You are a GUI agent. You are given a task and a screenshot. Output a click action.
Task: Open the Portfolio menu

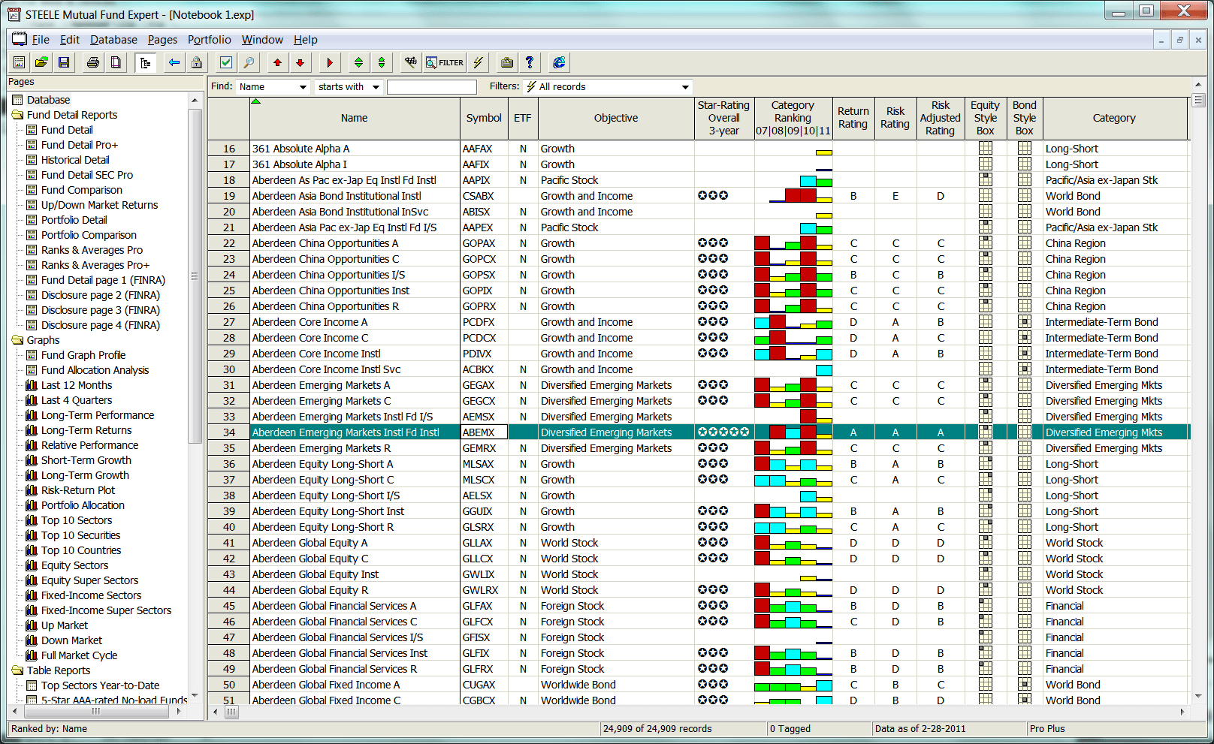coord(210,40)
